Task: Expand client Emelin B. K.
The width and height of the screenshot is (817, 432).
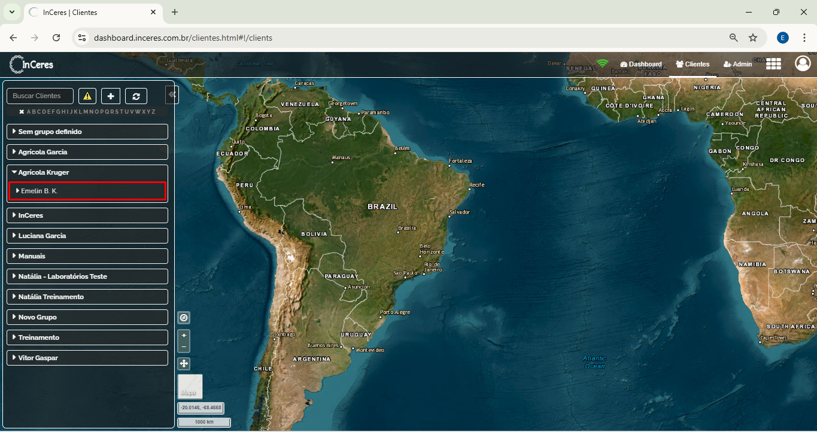Action: coord(87,191)
